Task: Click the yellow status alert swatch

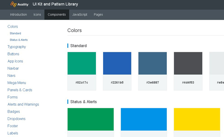Action: click(x=197, y=119)
